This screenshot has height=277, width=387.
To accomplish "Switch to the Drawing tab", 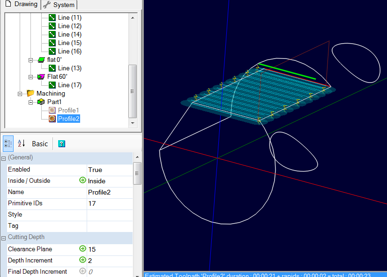I will pyautogui.click(x=21, y=4).
